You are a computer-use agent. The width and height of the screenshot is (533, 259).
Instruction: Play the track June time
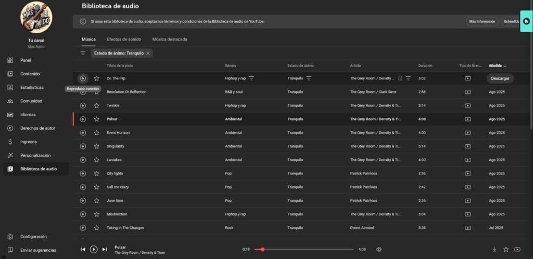pyautogui.click(x=83, y=200)
